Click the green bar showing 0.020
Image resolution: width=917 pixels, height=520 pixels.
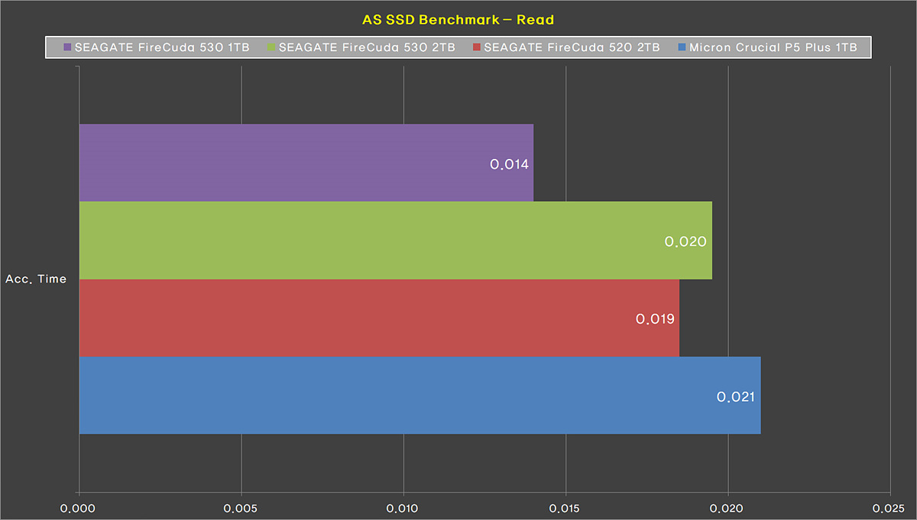[x=395, y=241]
